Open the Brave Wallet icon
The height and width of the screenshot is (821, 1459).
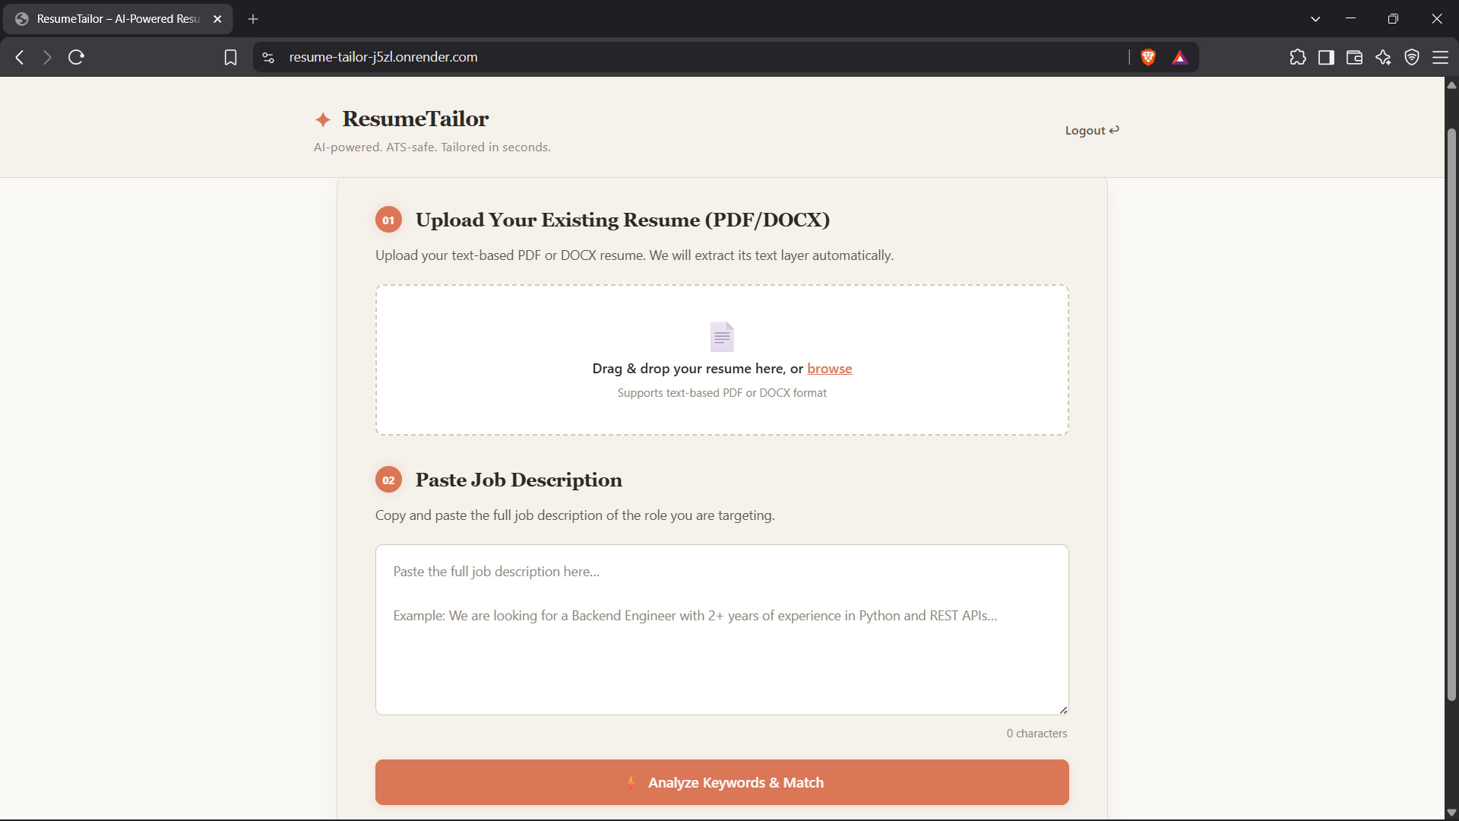pos(1354,57)
